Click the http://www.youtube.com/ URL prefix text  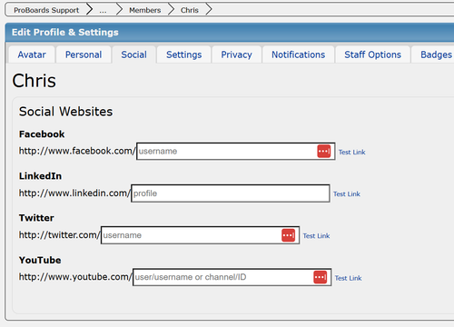tap(75, 277)
